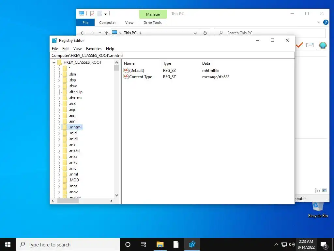The height and width of the screenshot is (251, 334).
Task: Click Properties checkmark icon in This PC toolbar
Action: coord(92,14)
